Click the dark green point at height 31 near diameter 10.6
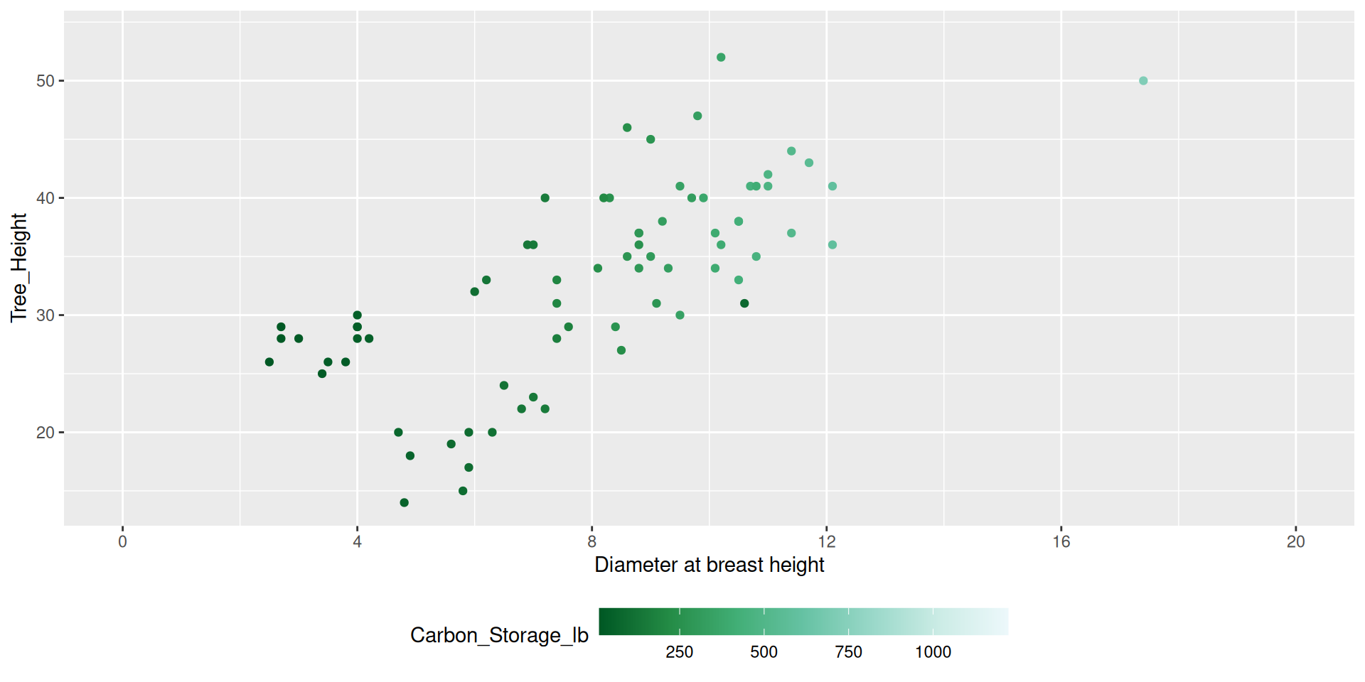The image size is (1365, 682). click(744, 303)
